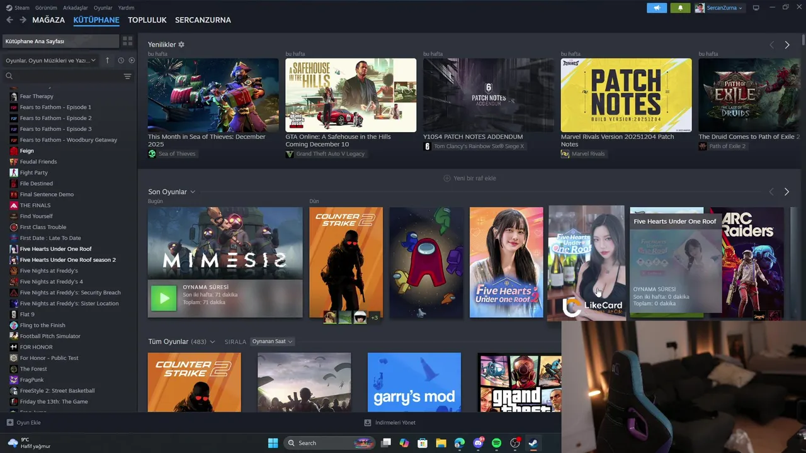Click Tom Clancy's Rainbow Six Siege X link
The image size is (806, 453).
(479, 147)
